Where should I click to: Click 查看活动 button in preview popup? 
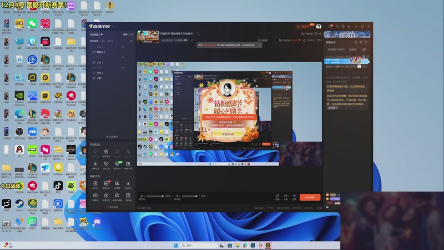click(228, 134)
